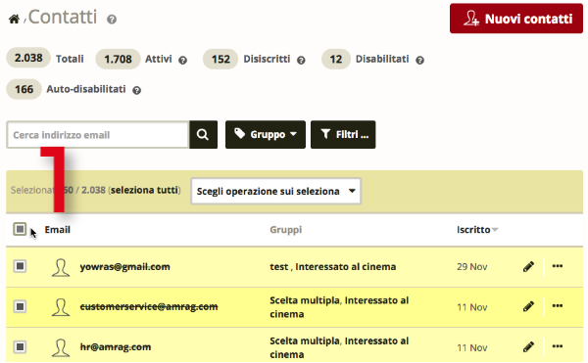
Task: Click help icon beside Attivi
Action: [x=182, y=60]
